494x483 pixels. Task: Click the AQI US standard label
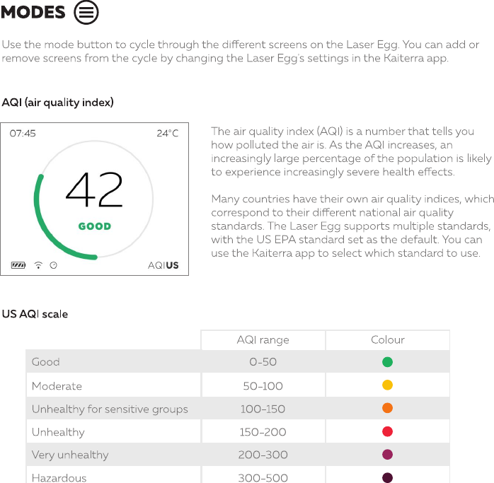click(163, 265)
